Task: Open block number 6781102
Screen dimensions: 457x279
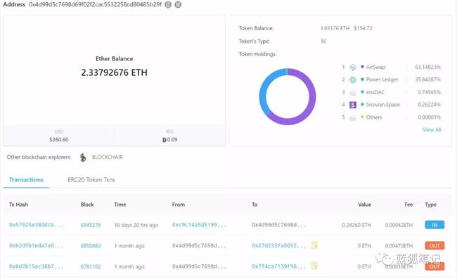Action: 91,266
